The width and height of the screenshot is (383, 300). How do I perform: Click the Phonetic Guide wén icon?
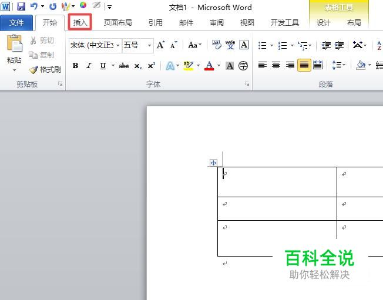click(230, 45)
